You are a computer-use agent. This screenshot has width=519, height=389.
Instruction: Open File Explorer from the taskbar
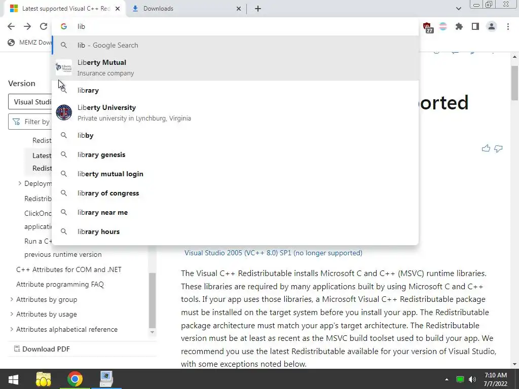[44, 379]
